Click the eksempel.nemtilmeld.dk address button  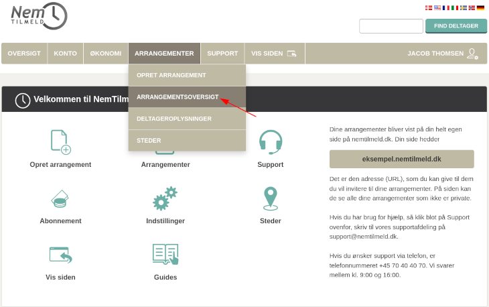(x=402, y=159)
